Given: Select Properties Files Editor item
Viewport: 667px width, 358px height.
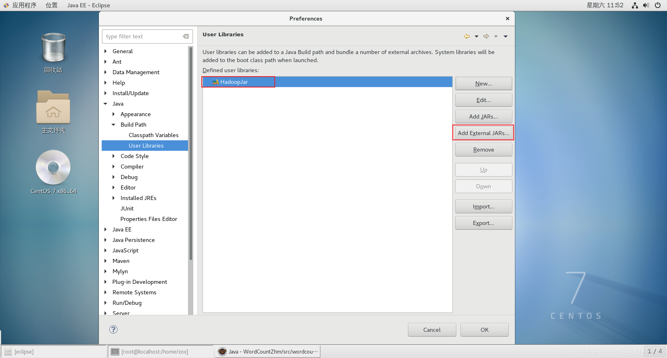Looking at the screenshot, I should click(148, 219).
